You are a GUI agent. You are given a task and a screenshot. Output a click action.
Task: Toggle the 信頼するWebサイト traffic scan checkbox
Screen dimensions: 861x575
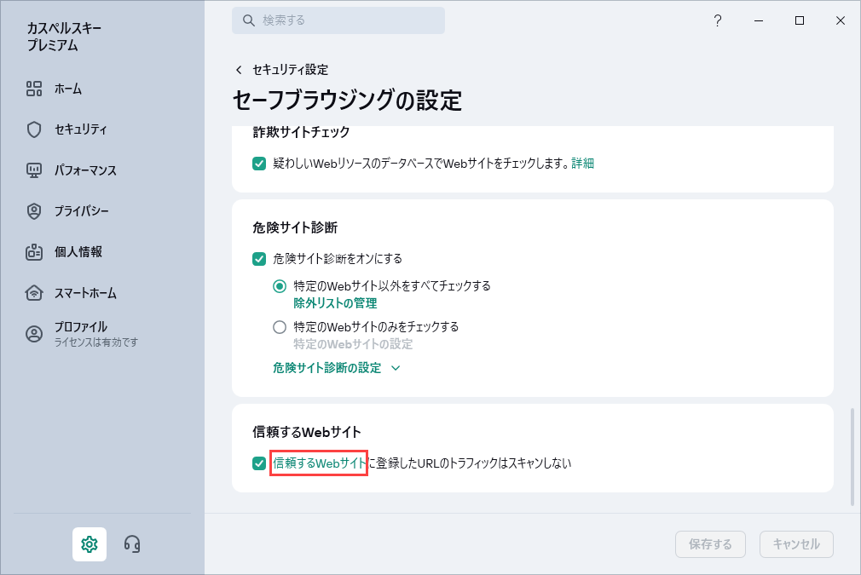pyautogui.click(x=259, y=463)
